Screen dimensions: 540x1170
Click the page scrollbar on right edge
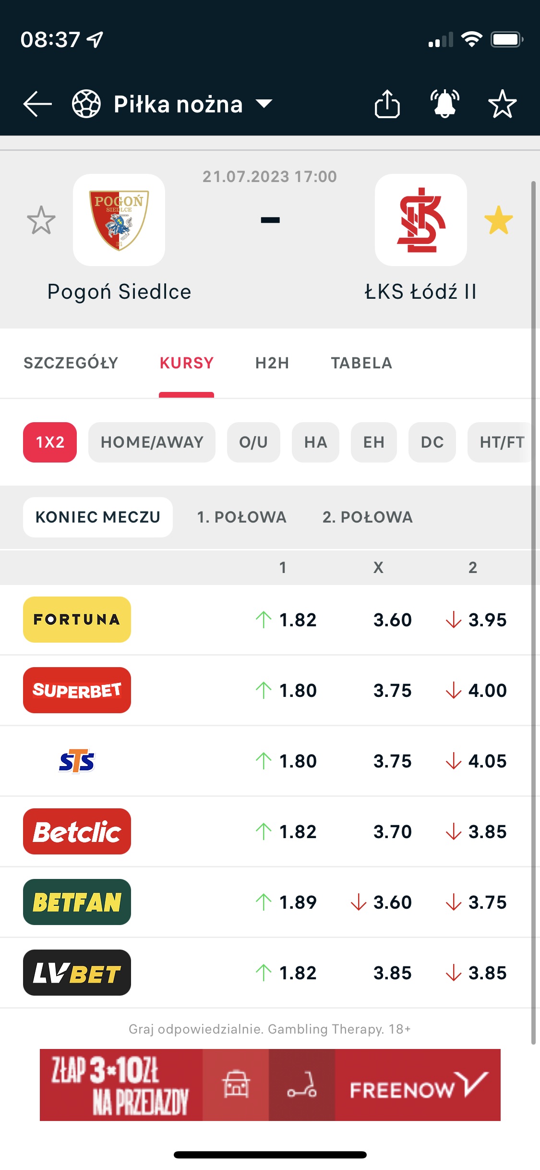(x=533, y=576)
